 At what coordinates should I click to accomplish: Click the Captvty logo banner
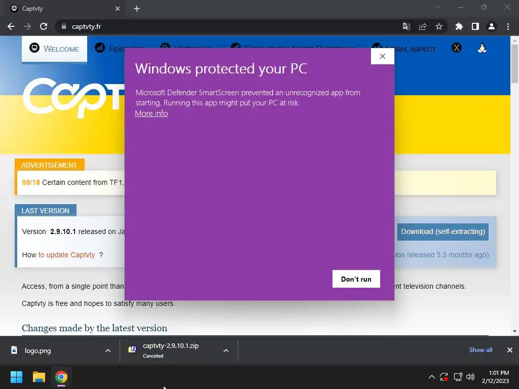[73, 98]
